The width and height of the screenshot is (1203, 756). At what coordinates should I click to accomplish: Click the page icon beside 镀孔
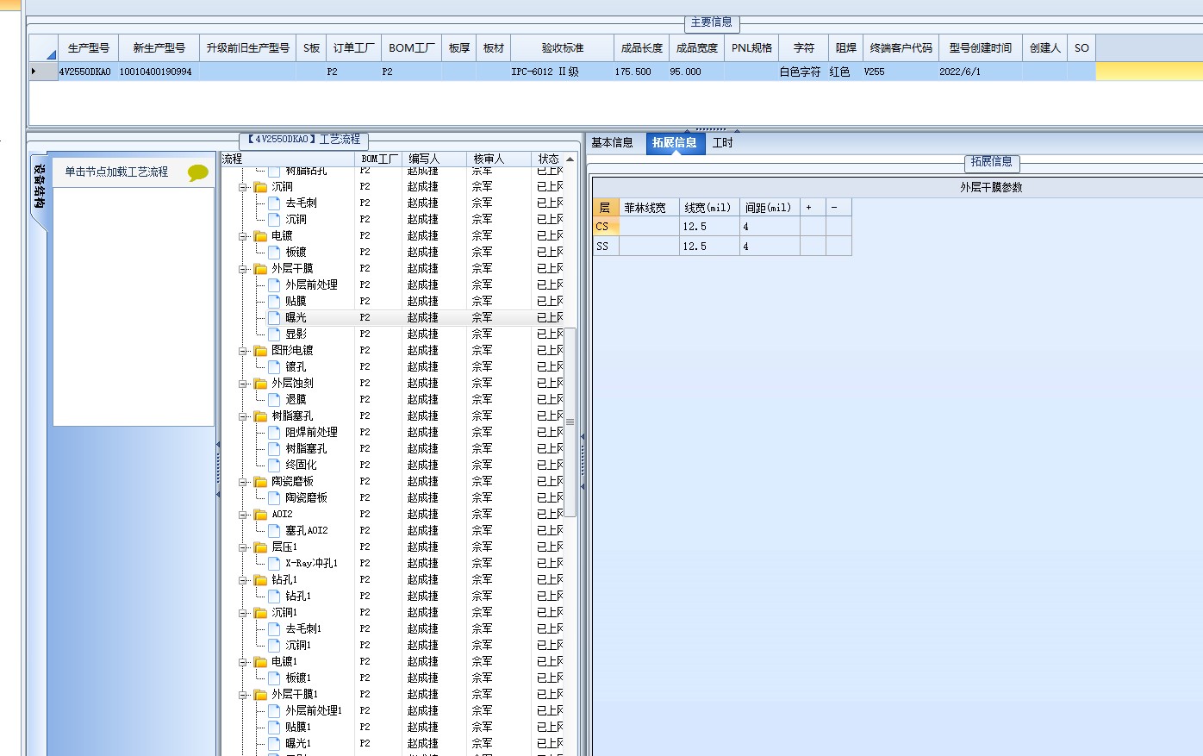point(274,367)
